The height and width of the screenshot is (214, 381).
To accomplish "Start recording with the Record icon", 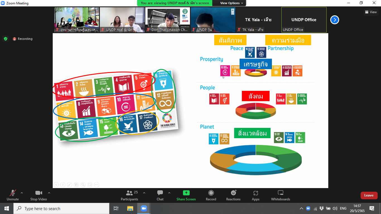I will [x=211, y=193].
